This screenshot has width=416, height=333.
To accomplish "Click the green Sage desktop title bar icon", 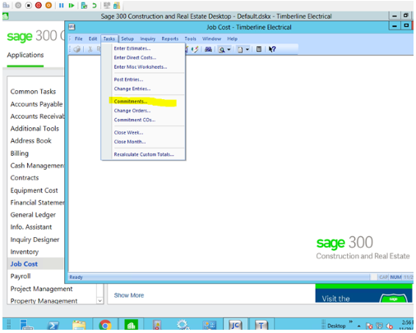I will pyautogui.click(x=6, y=16).
